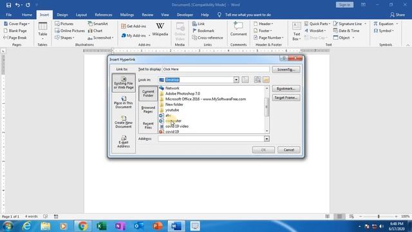Click zoom out minus button
Image resolution: width=412 pixels, height=232 pixels.
pyautogui.click(x=360, y=217)
